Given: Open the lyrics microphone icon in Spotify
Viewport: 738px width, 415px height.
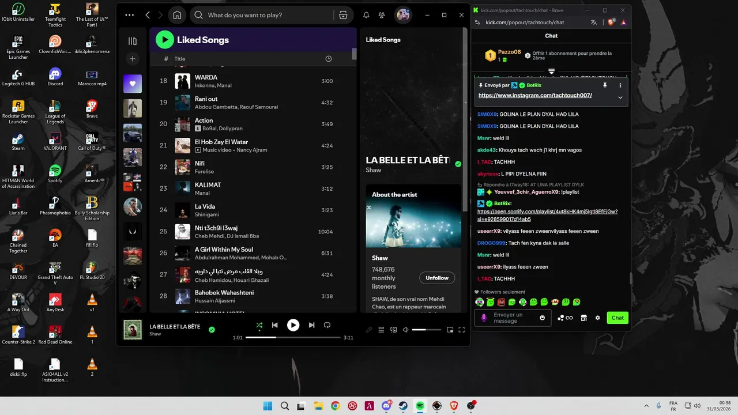Looking at the screenshot, I should click(x=369, y=330).
